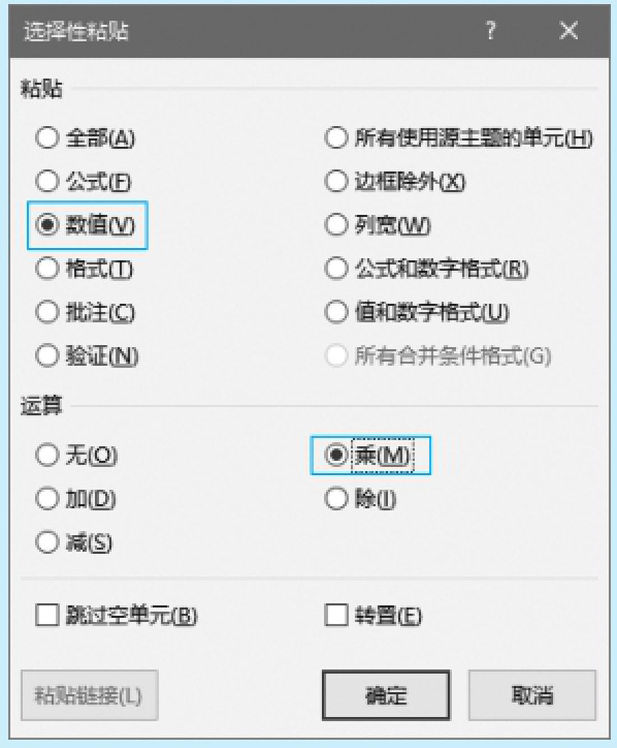Click the 确定 button
The image size is (617, 748).
[x=386, y=695]
